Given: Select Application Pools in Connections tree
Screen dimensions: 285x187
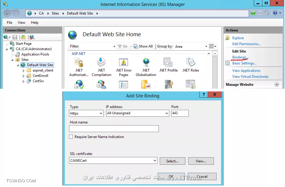Looking at the screenshot, I should coord(35,54).
